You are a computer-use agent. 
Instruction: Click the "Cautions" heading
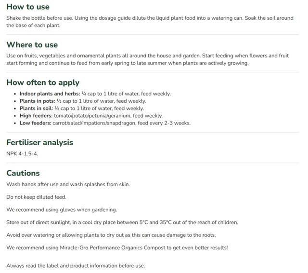[x=23, y=173]
